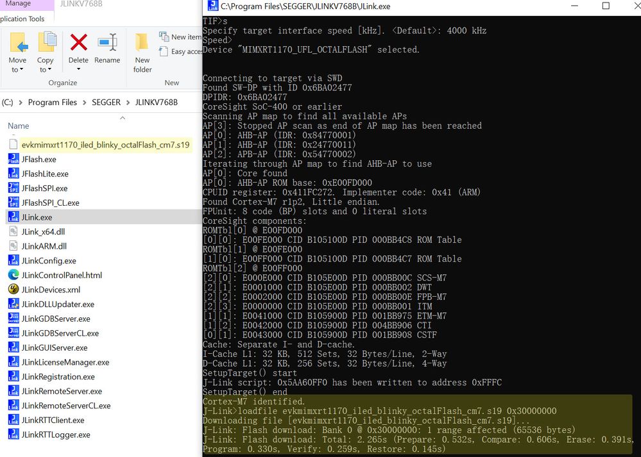Click the JLink.exe console title bar text
The width and height of the screenshot is (641, 457).
pyautogui.click(x=305, y=6)
